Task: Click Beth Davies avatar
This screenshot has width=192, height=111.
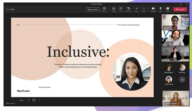Action: click(169, 68)
